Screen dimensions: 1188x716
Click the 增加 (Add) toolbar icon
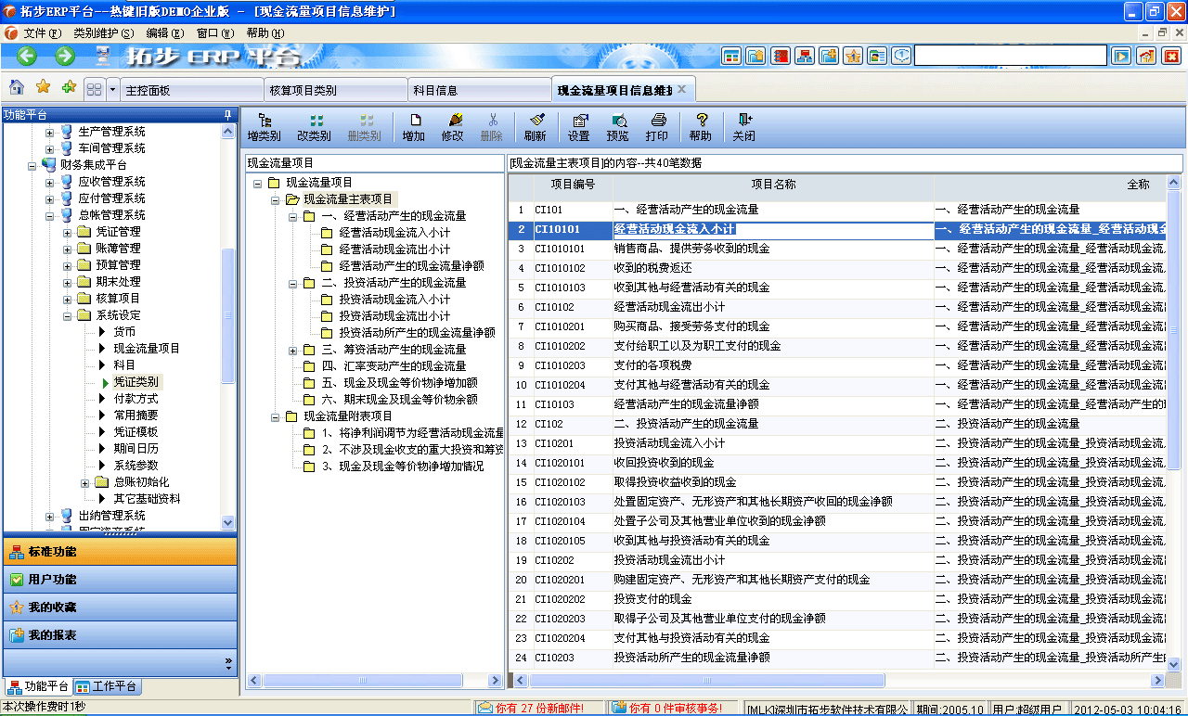click(414, 127)
